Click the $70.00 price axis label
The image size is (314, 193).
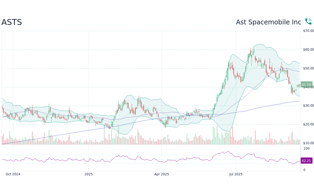(x=308, y=31)
